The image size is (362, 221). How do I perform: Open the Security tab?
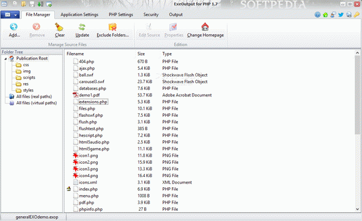click(151, 14)
